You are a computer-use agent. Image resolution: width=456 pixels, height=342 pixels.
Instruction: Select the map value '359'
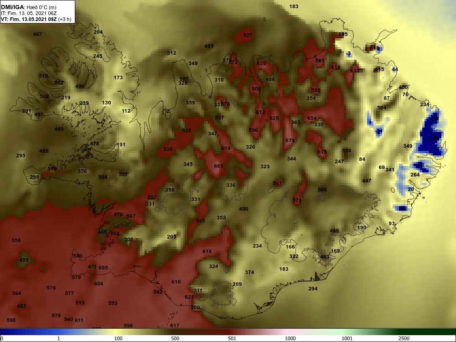pos(190,103)
